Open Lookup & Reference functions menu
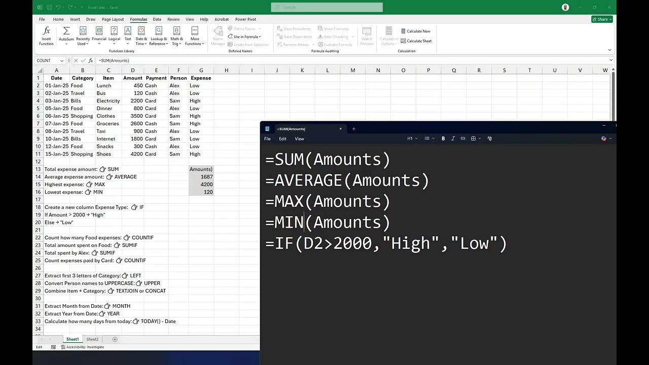 click(x=159, y=36)
